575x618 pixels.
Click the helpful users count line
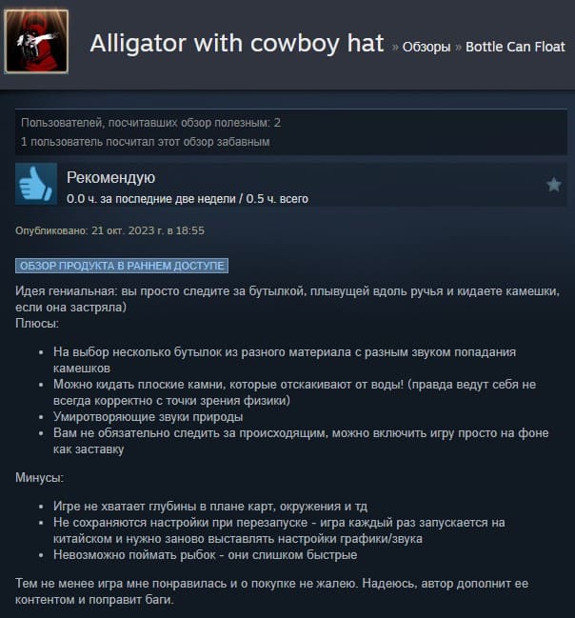point(150,123)
